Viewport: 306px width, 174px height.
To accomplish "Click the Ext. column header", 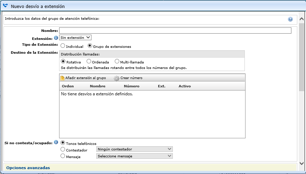I will 162,86.
